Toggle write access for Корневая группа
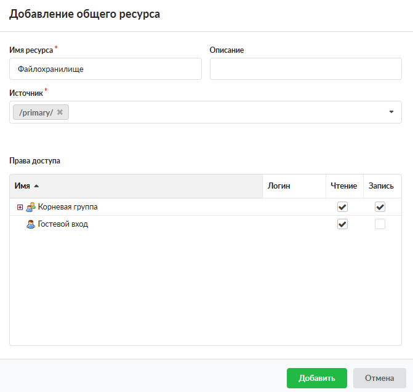Viewport: 413px width, 392px height. [x=380, y=207]
